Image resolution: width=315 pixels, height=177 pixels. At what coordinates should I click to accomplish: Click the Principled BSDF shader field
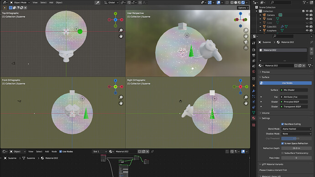coord(294,102)
